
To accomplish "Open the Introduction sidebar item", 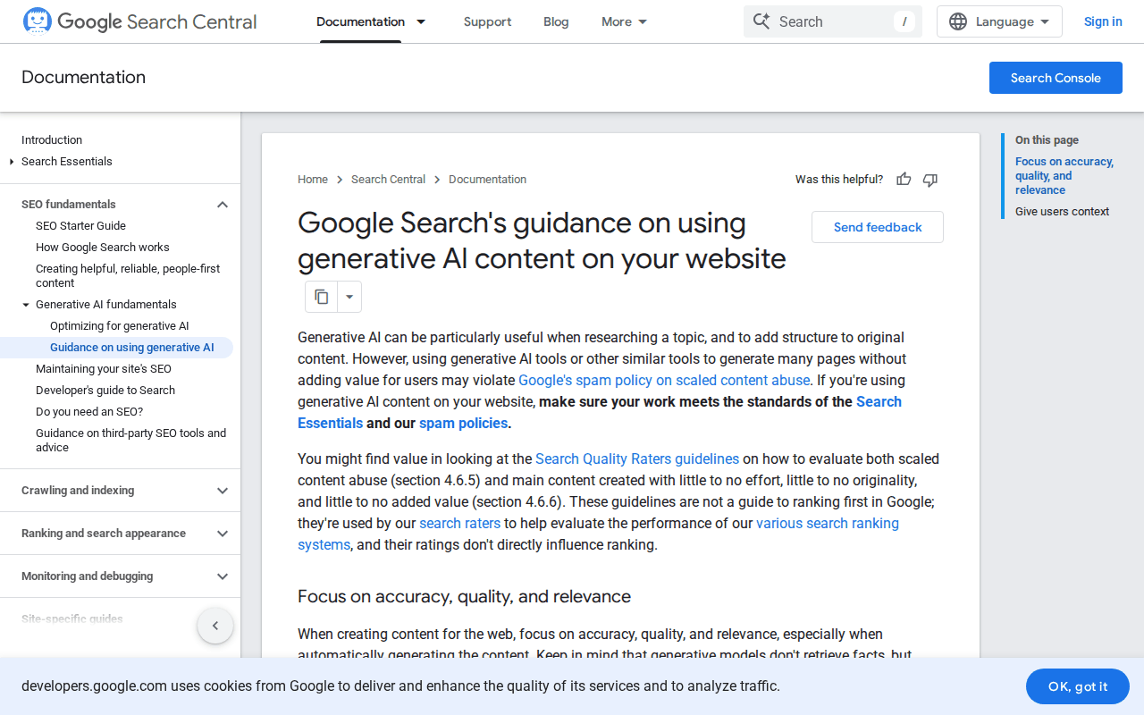I will tap(52, 140).
